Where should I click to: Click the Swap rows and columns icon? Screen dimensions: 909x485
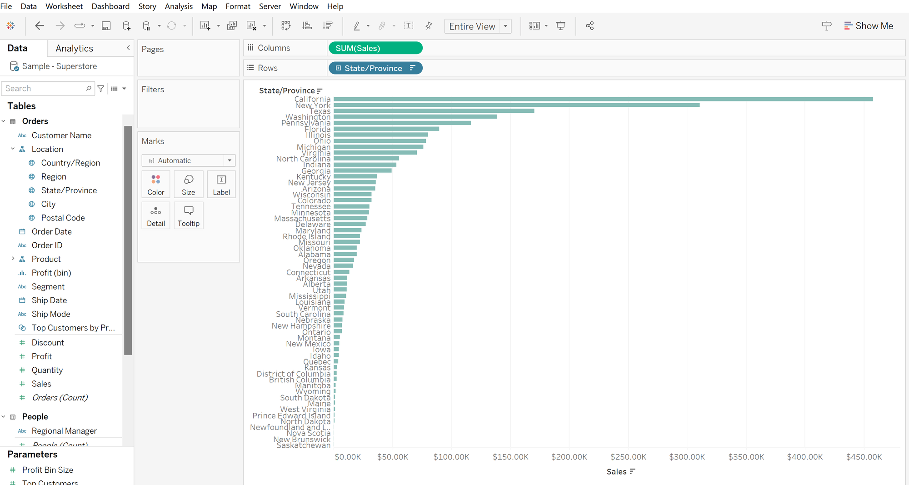[x=286, y=26]
